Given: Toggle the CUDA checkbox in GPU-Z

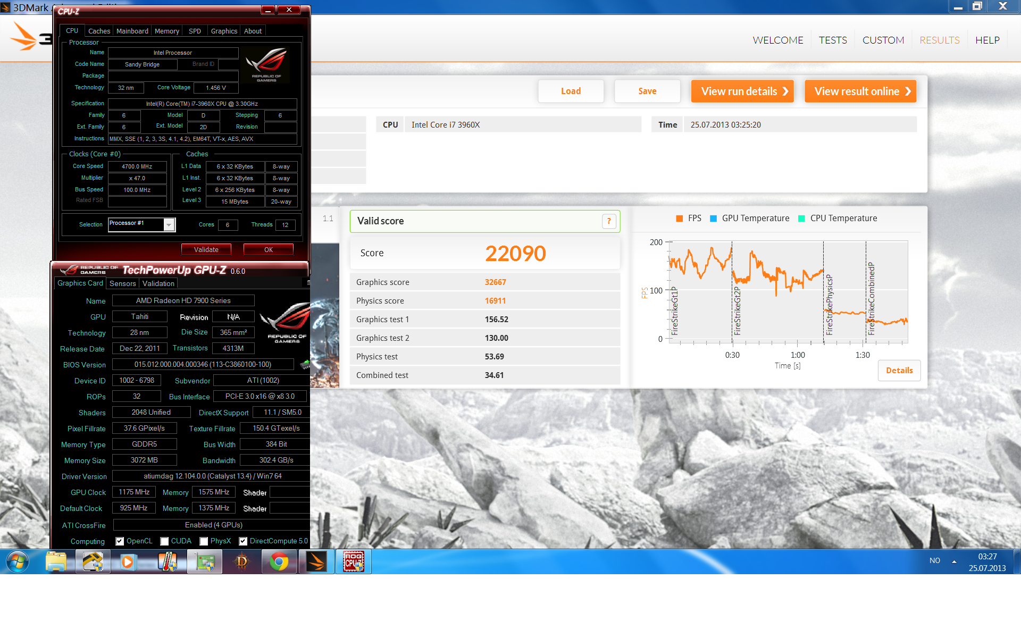Looking at the screenshot, I should 164,541.
